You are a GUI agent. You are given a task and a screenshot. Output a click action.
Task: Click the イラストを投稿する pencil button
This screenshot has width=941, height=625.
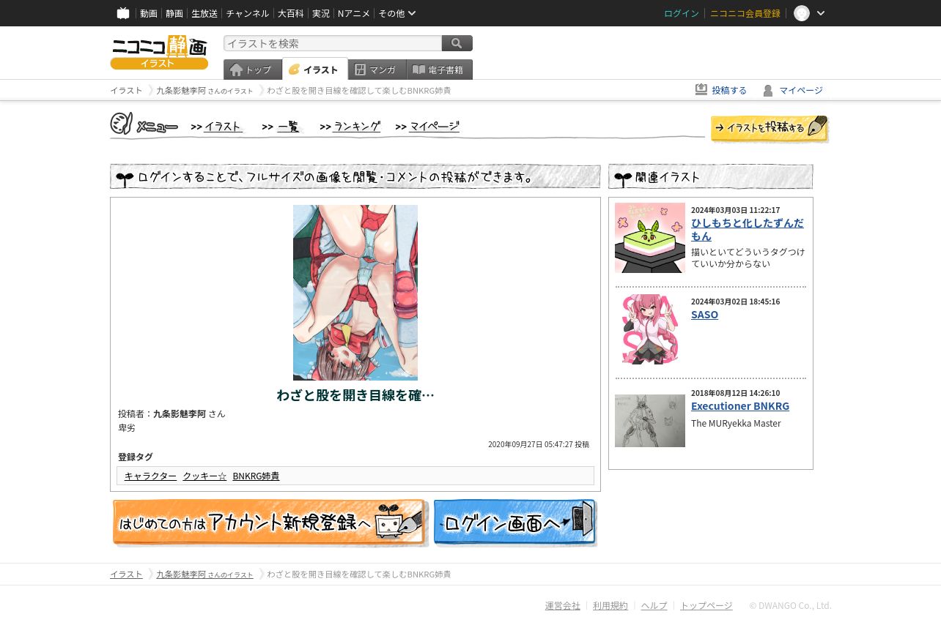point(770,129)
